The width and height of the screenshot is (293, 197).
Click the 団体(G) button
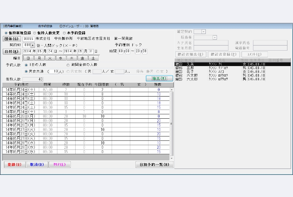11,39
